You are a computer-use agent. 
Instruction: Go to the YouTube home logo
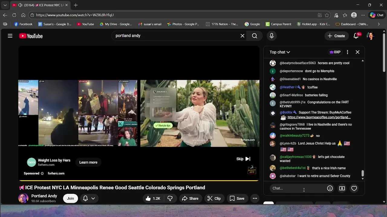[31, 36]
